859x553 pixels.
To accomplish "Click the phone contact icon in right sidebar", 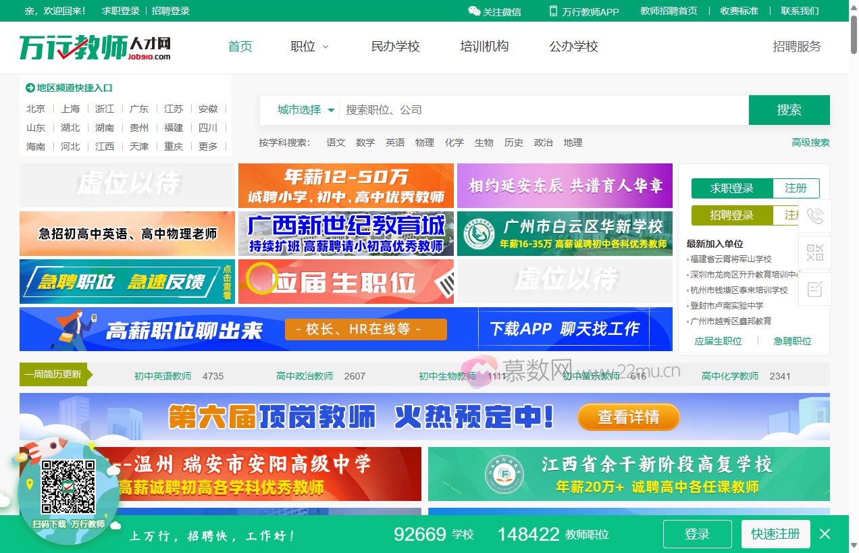I will pos(815,217).
